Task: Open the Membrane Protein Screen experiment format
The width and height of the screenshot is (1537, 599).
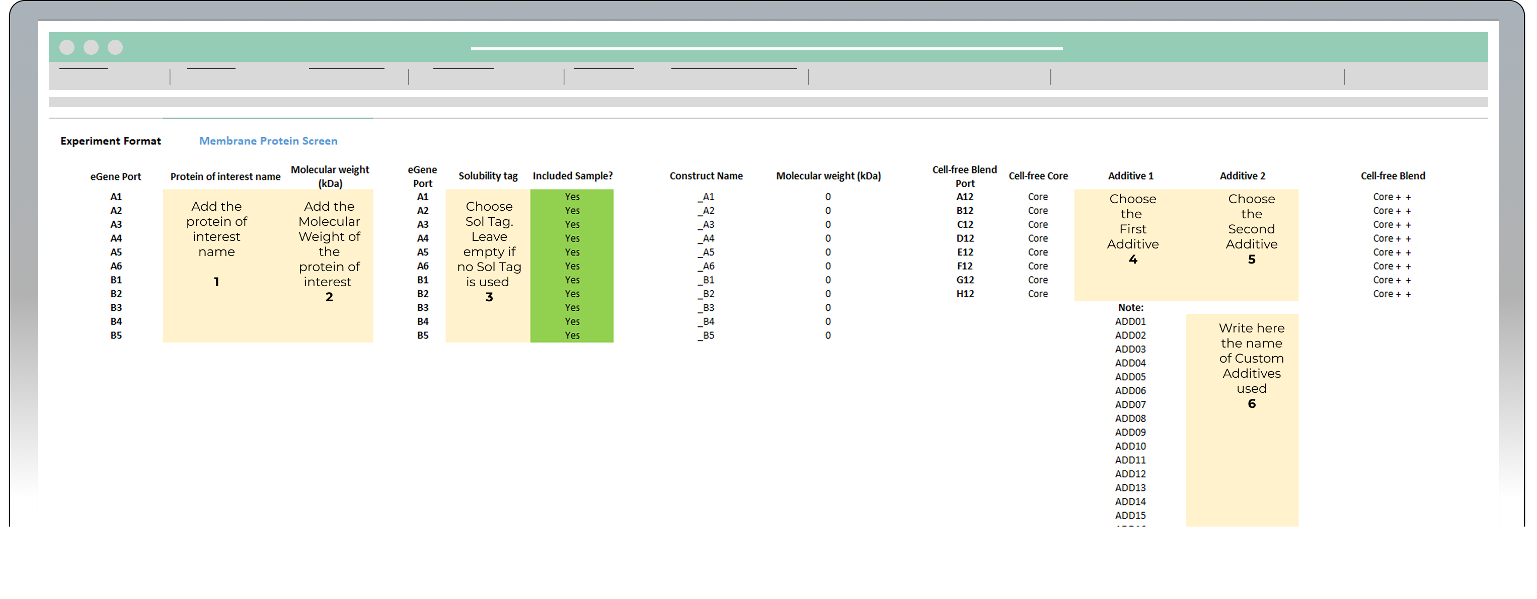Action: 268,141
